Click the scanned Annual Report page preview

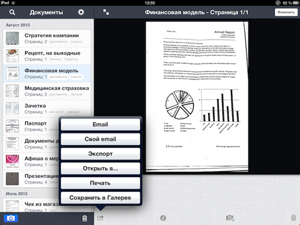pyautogui.click(x=197, y=97)
